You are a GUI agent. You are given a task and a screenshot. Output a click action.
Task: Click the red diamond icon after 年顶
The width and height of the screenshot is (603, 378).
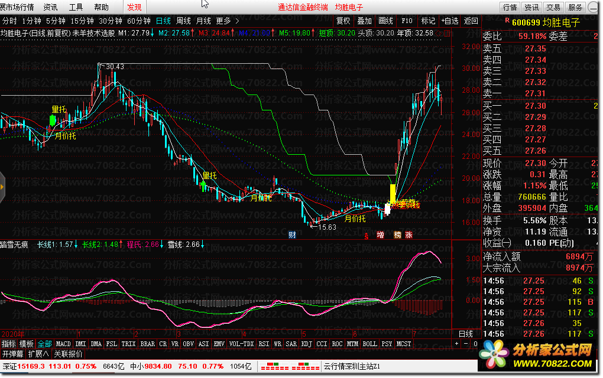(440, 34)
